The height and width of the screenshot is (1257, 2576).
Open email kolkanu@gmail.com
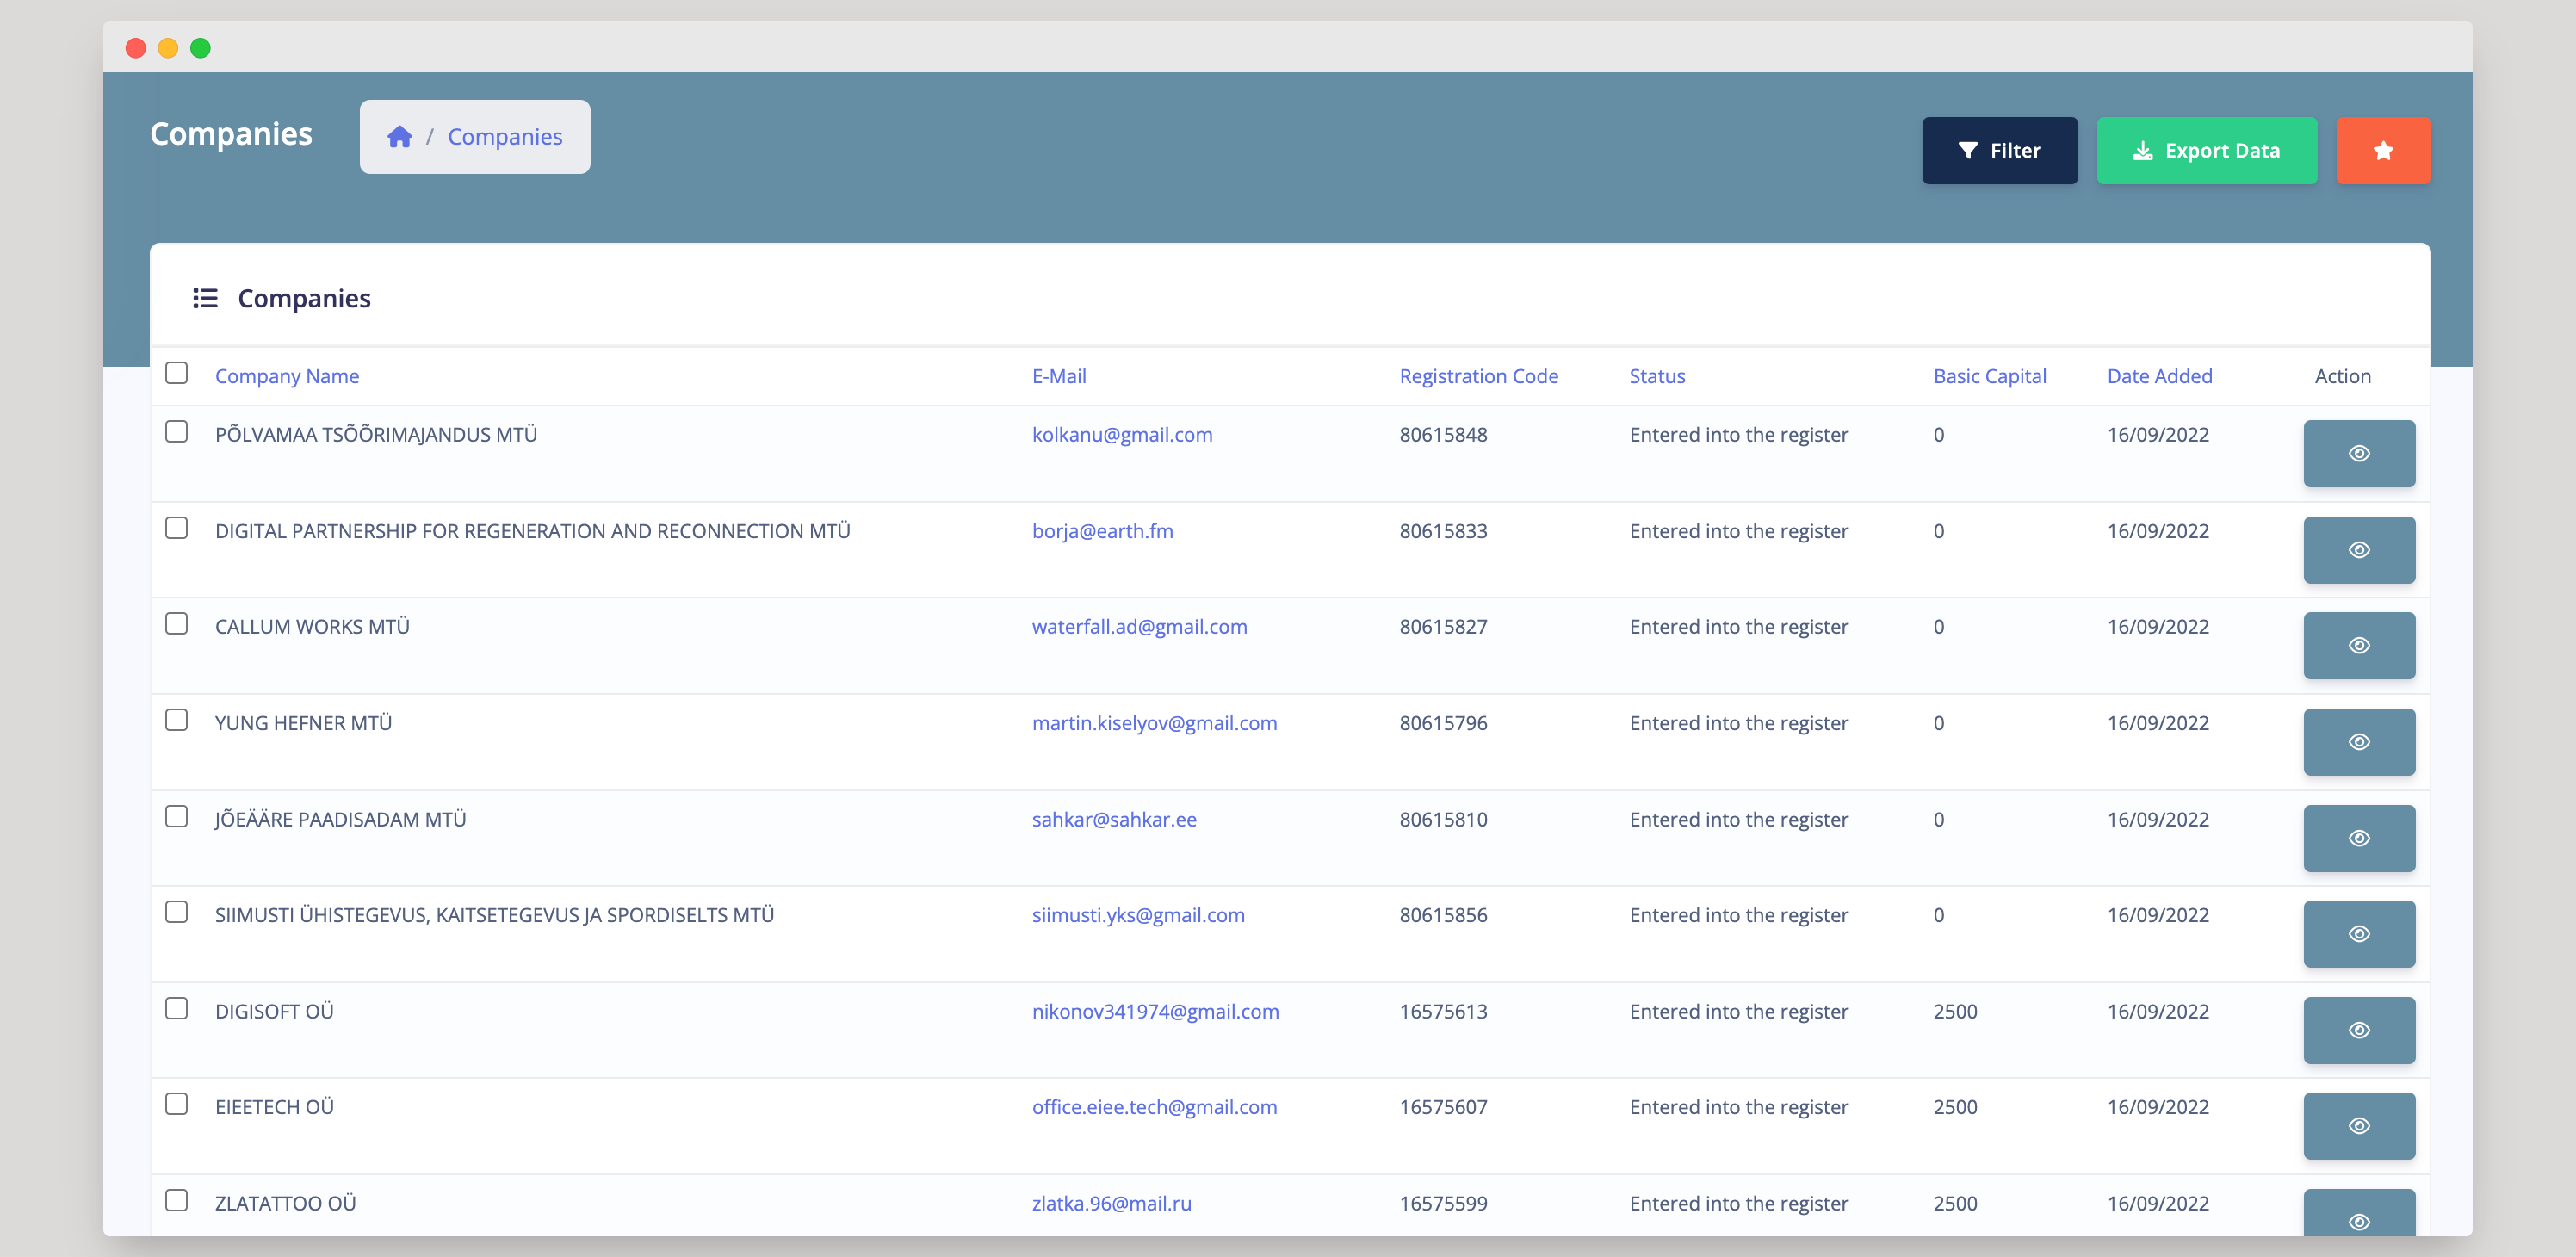[1122, 435]
